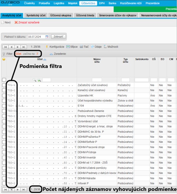Click the Zobraziť button
The width and height of the screenshot is (177, 194).
59,37
